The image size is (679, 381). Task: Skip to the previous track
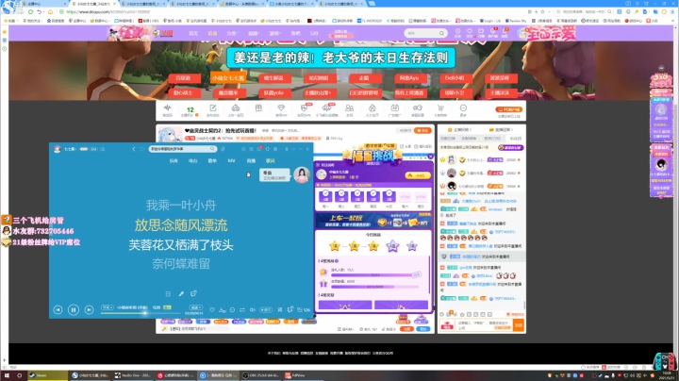(58, 309)
